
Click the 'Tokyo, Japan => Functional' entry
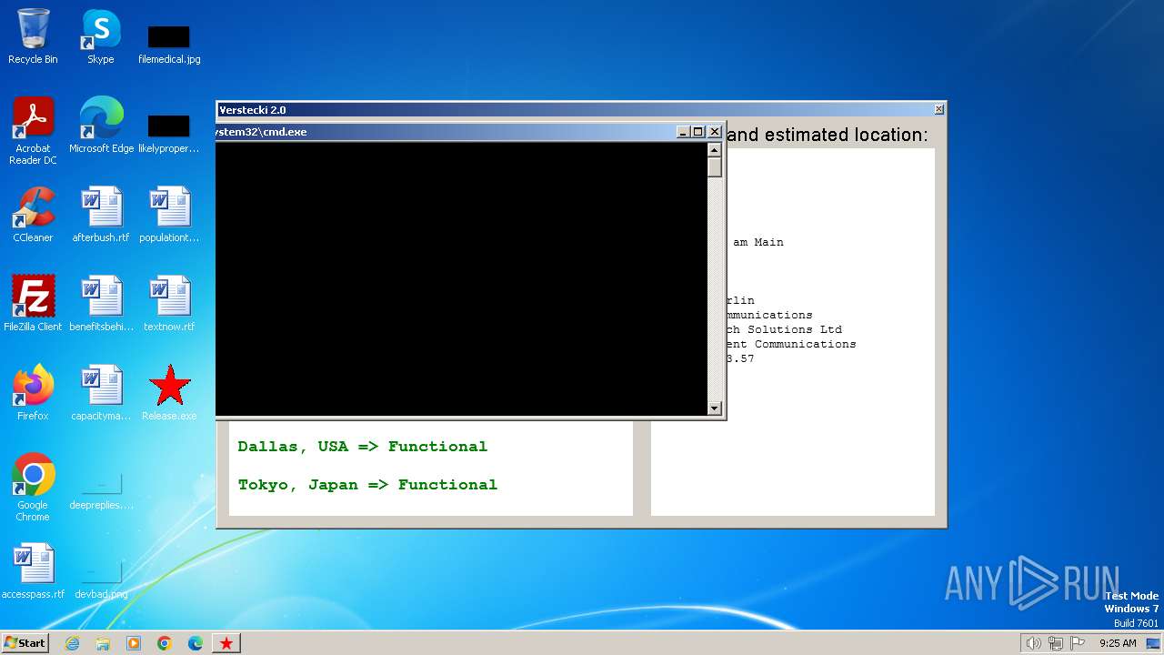point(367,485)
